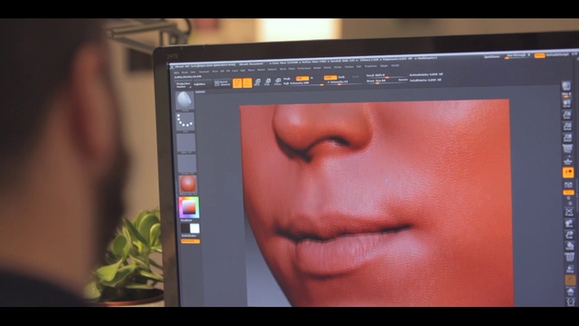Screen dimensions: 579x326
Task: Open the Color menu
Action: pos(193,72)
